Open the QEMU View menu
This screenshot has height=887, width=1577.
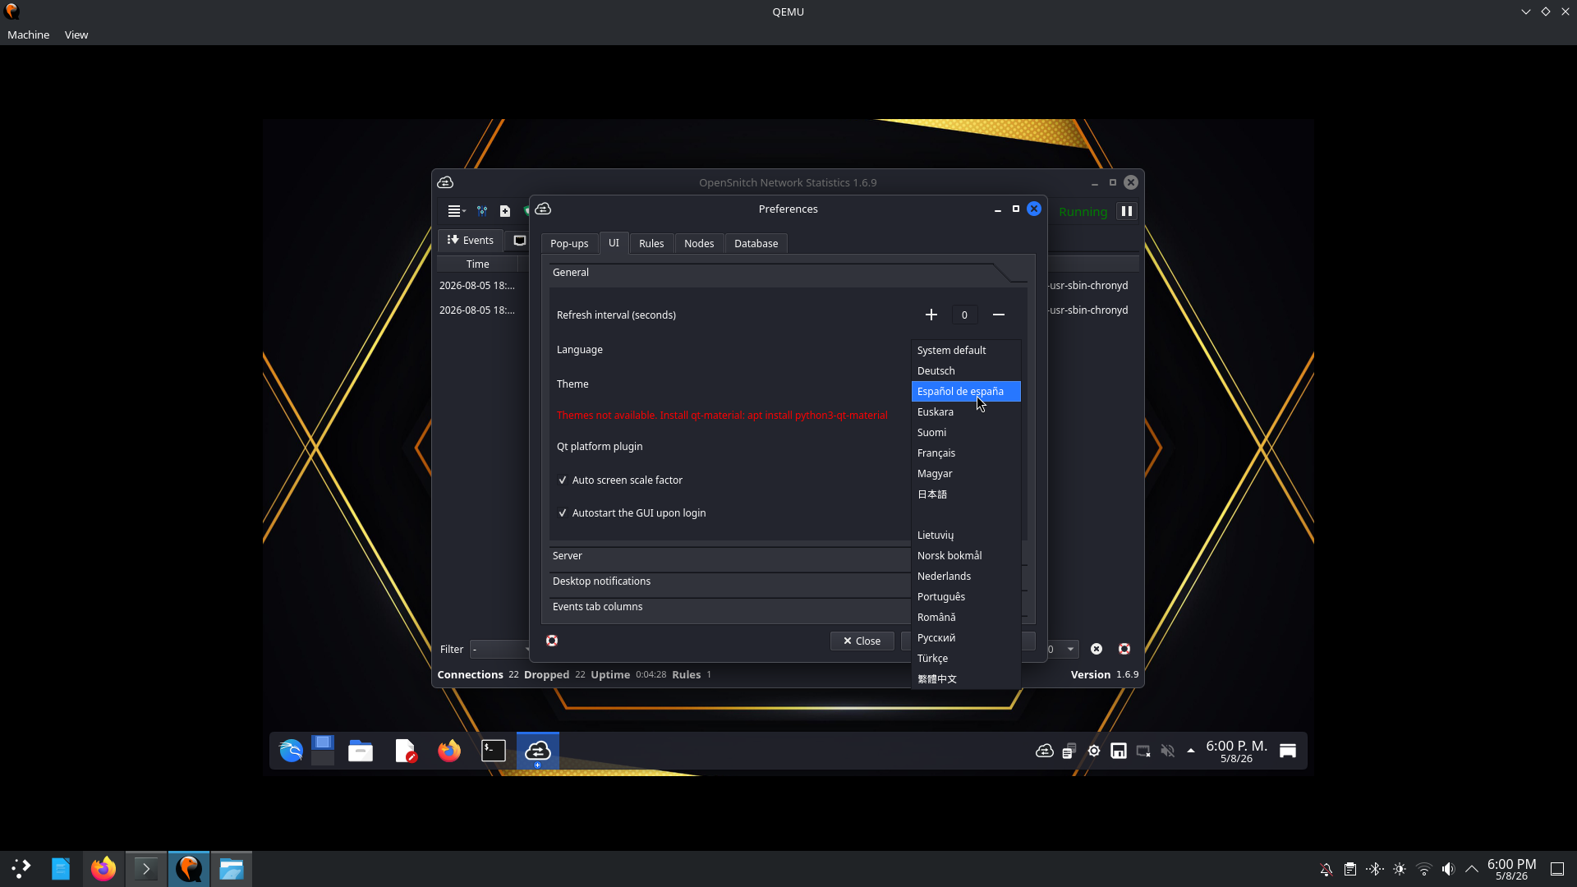tap(76, 34)
